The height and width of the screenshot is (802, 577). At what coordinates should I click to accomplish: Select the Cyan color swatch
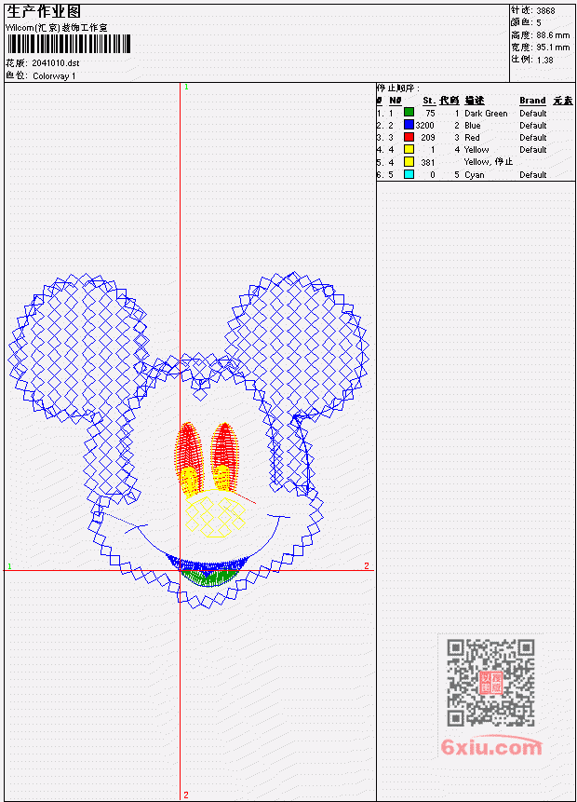[x=409, y=174]
